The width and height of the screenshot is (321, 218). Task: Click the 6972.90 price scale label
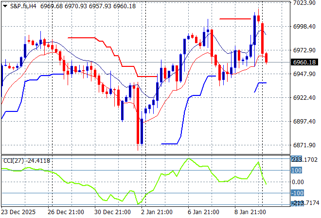tap(304, 50)
